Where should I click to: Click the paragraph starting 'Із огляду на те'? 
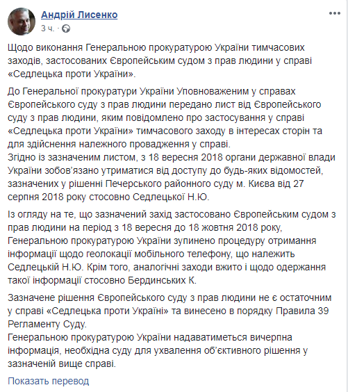172,247
